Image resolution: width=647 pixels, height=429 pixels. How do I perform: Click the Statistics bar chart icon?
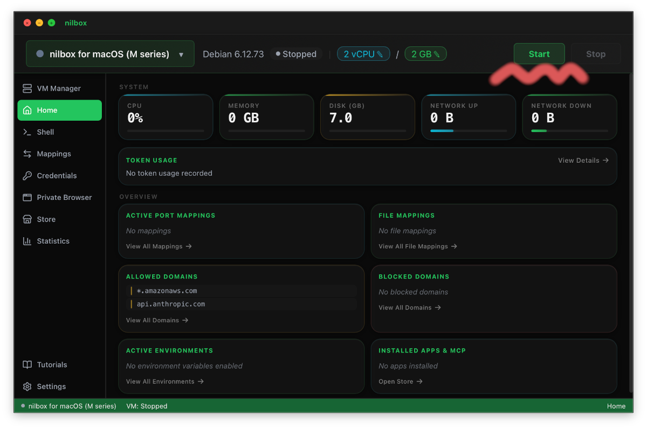tap(27, 241)
